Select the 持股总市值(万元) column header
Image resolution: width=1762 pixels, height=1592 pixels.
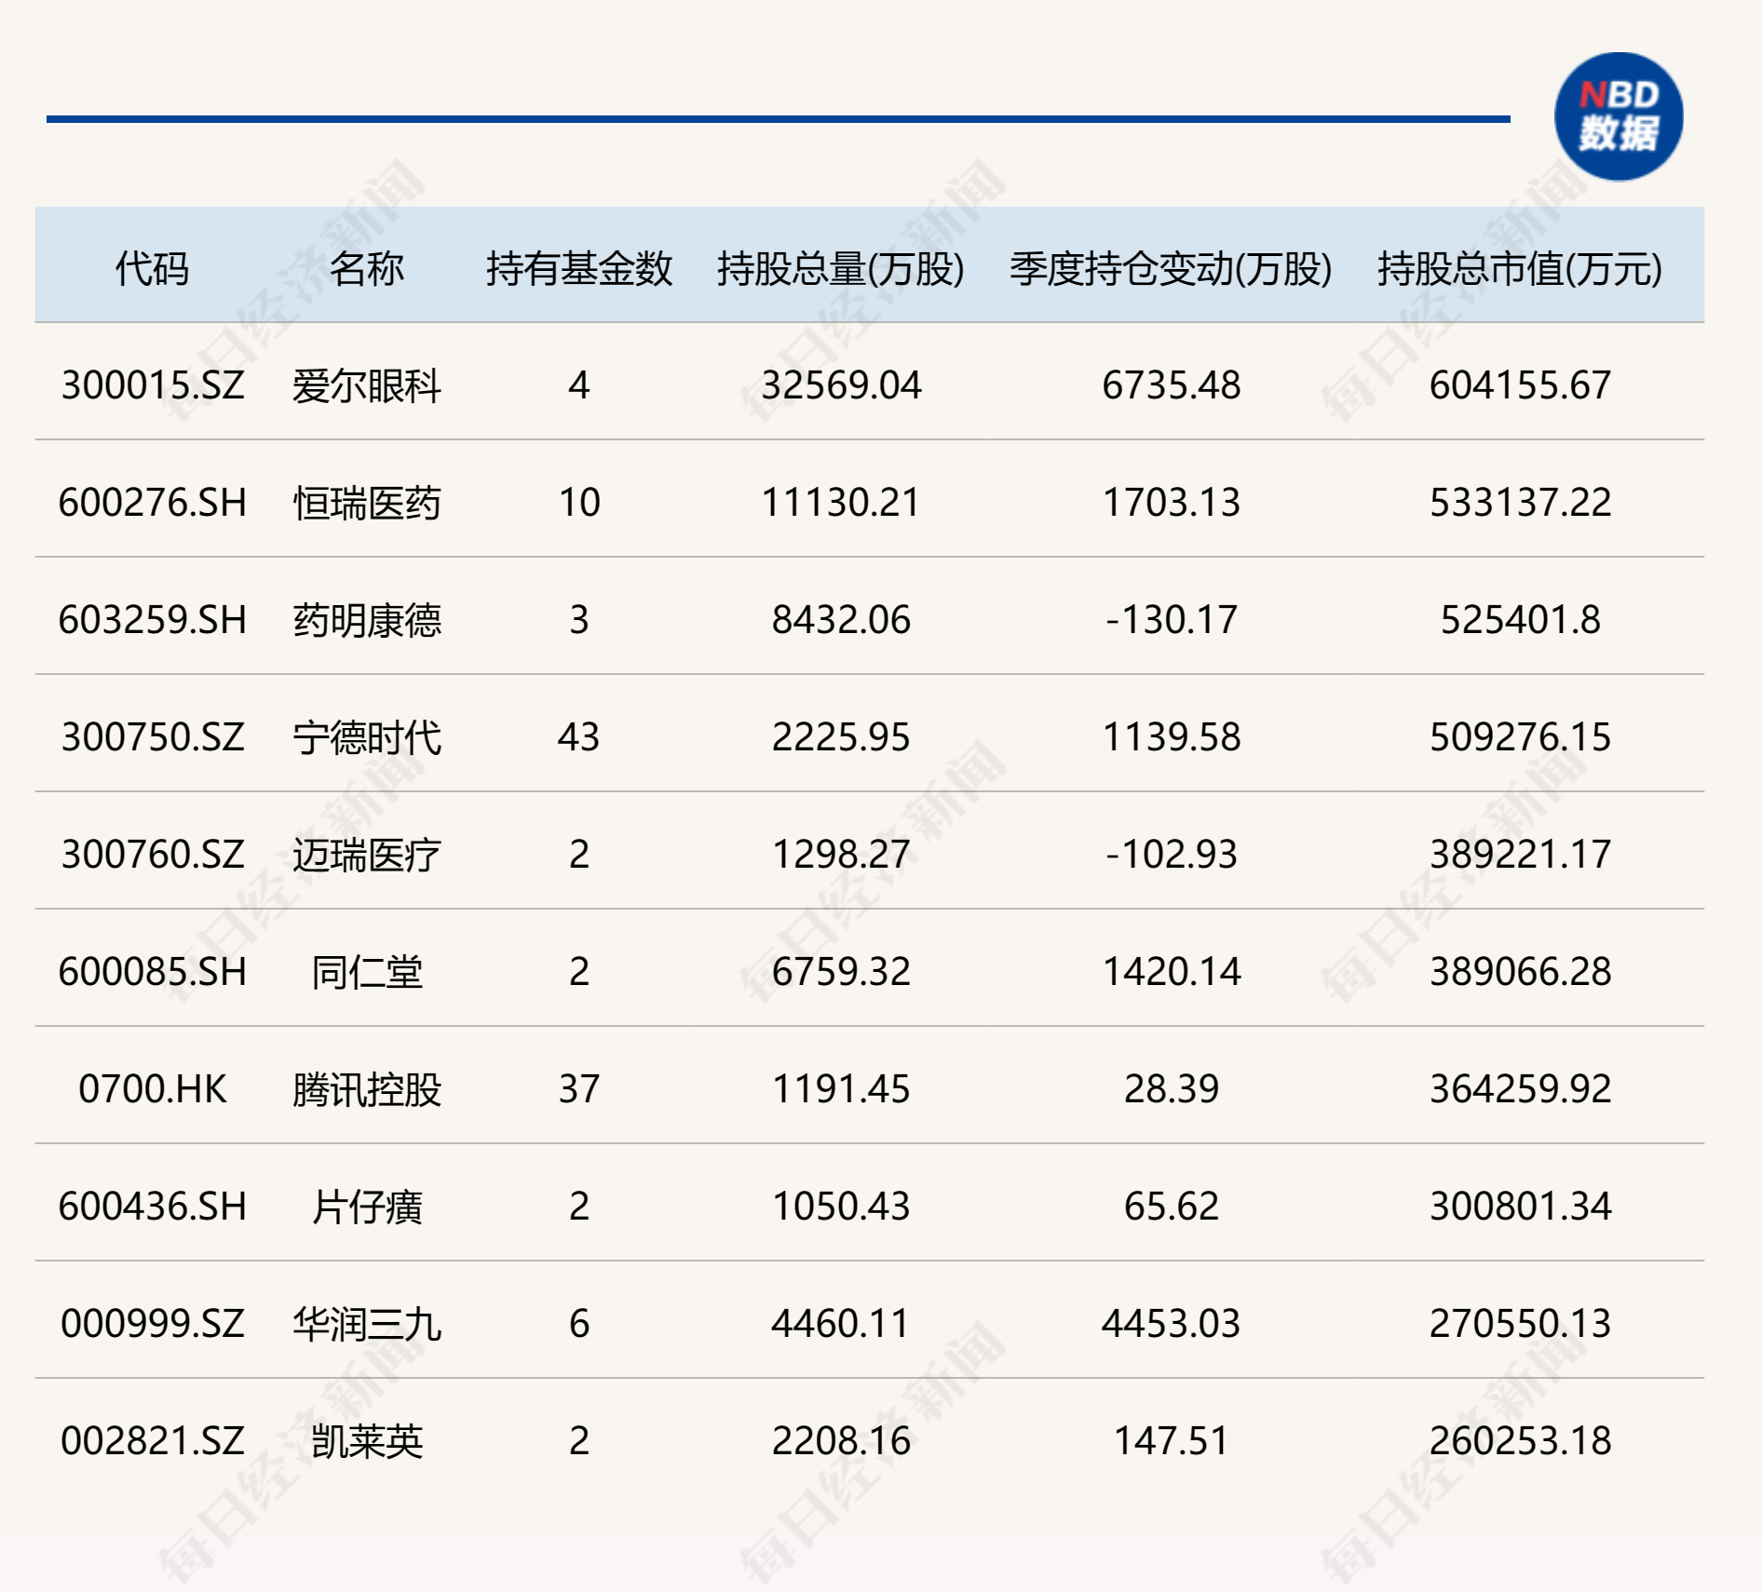[x=1520, y=269]
